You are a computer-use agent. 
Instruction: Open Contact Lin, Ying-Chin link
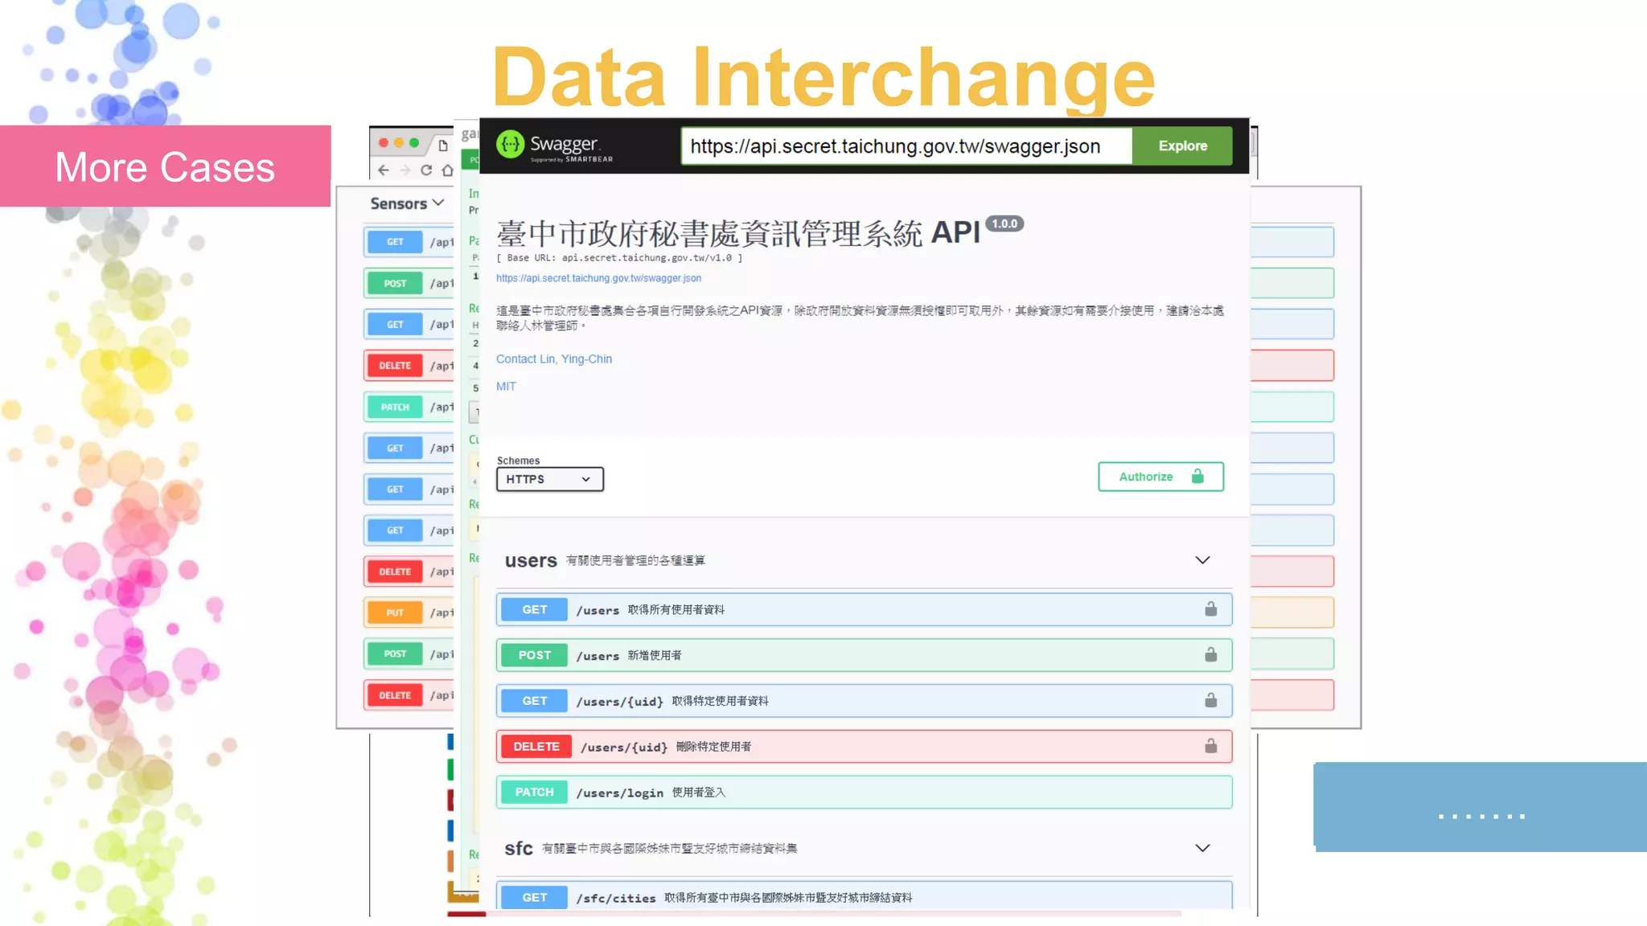554,359
